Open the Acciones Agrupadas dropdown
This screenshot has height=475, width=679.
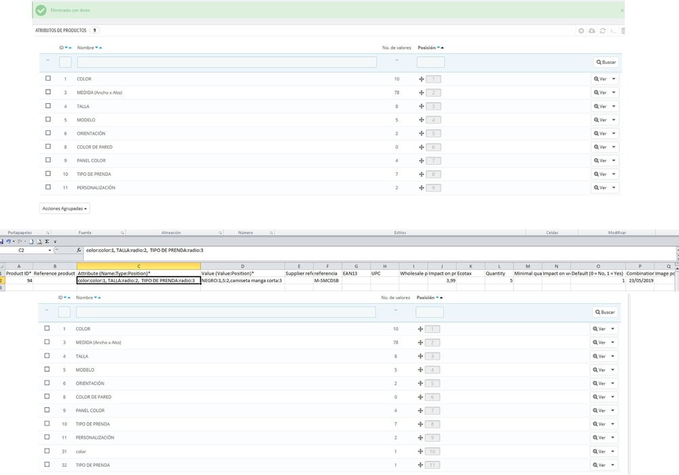pyautogui.click(x=65, y=208)
